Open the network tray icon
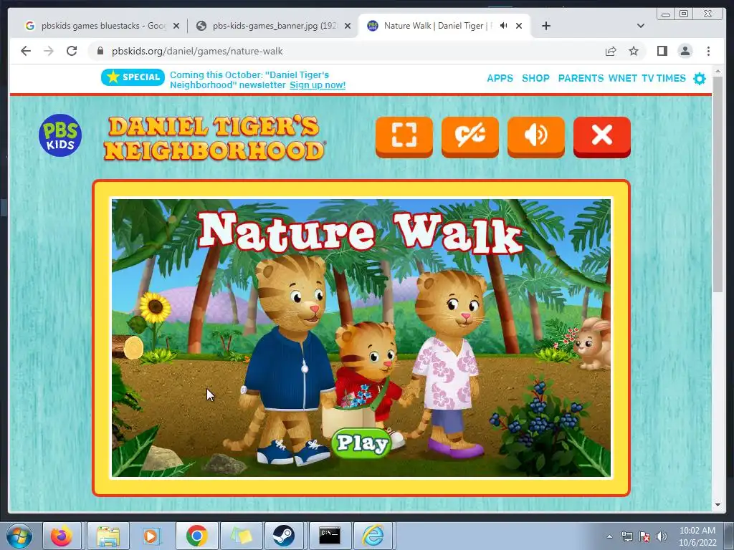The image size is (734, 550). (626, 536)
